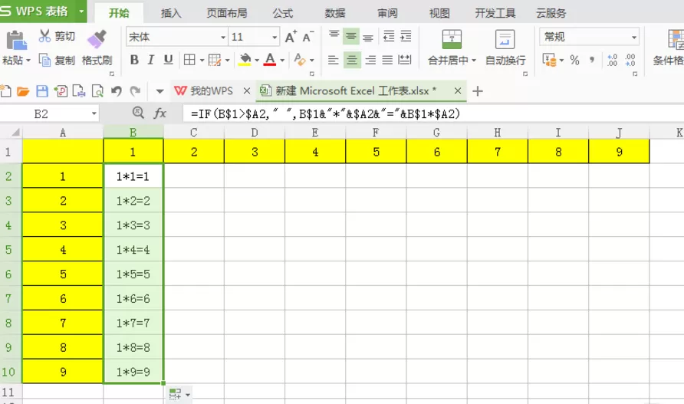This screenshot has height=404, width=684.
Task: Switch to the 公式 ribbon tab
Action: coord(283,13)
